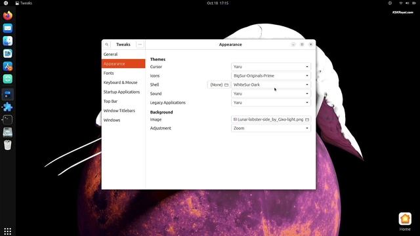The height and width of the screenshot is (236, 420).
Task: Open the Extensions puzzle-piece dock icon
Action: [8, 107]
